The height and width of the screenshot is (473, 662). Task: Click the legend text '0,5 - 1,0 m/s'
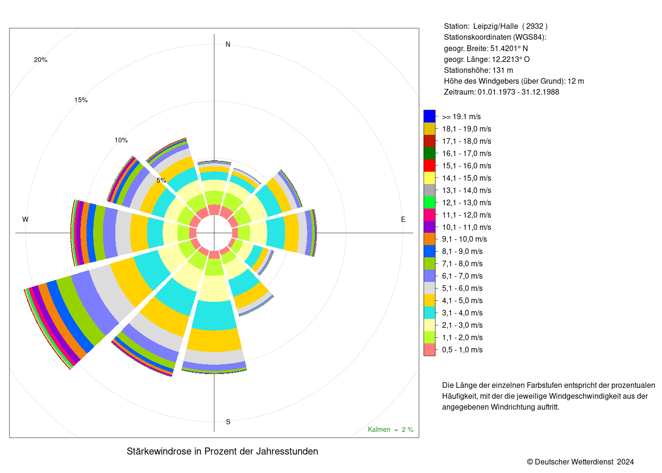[x=462, y=350]
